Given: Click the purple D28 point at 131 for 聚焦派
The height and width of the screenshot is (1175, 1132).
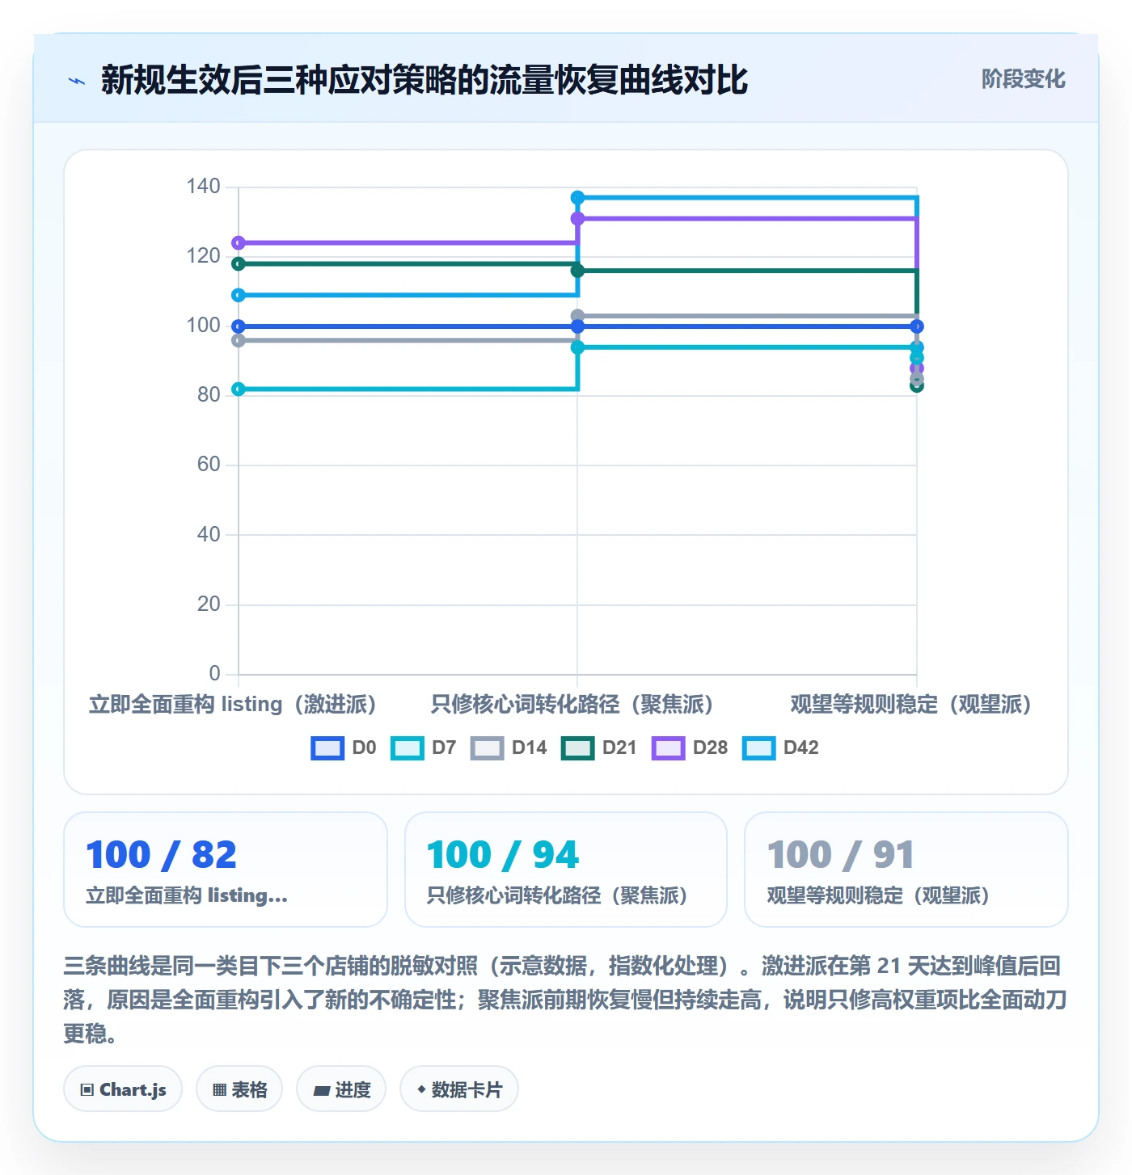Looking at the screenshot, I should click(577, 219).
